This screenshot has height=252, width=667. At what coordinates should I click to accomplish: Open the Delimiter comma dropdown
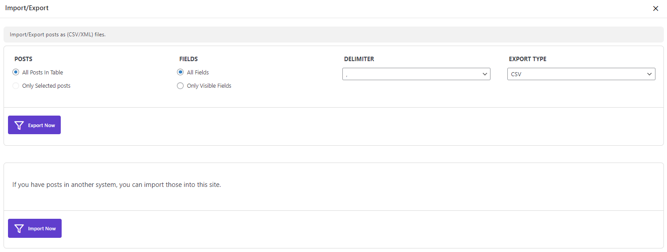pyautogui.click(x=416, y=74)
